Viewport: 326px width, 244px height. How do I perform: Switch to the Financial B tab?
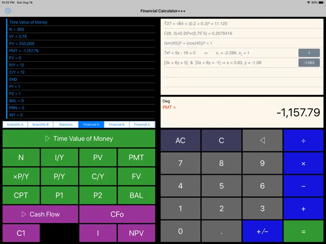pos(116,125)
